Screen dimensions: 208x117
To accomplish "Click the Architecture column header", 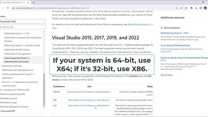I will point(59,86).
